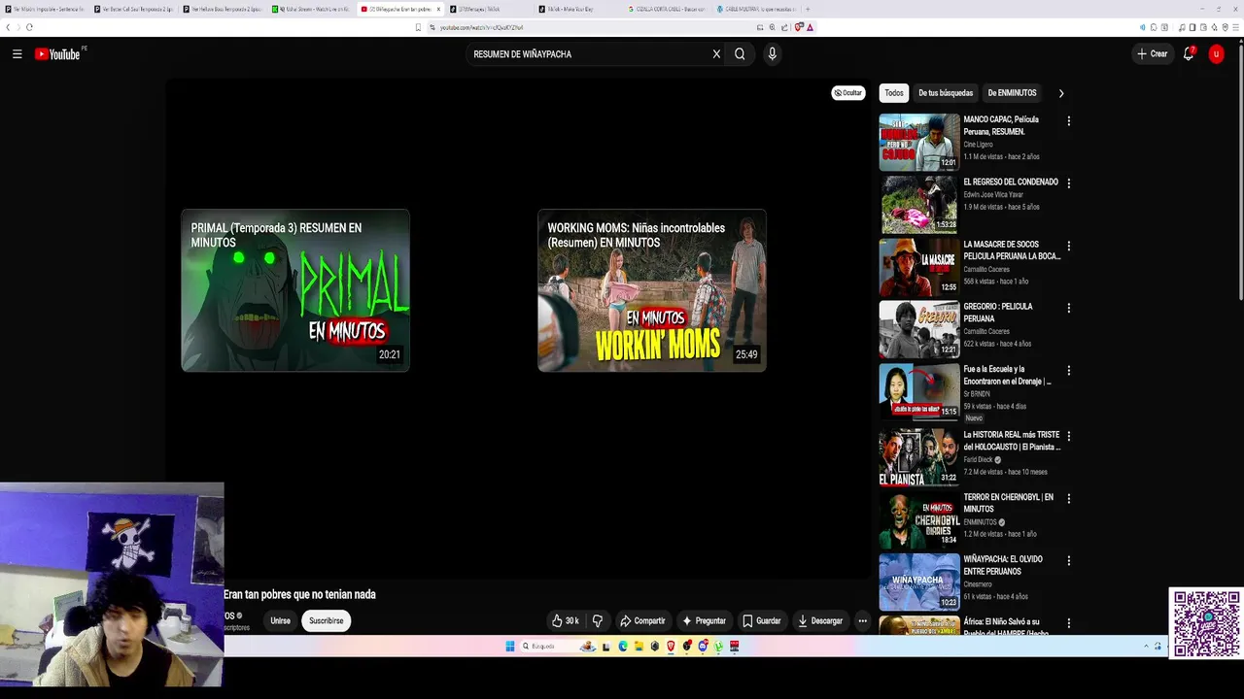Click the Unirse membership button
Image resolution: width=1244 pixels, height=699 pixels.
pyautogui.click(x=280, y=620)
